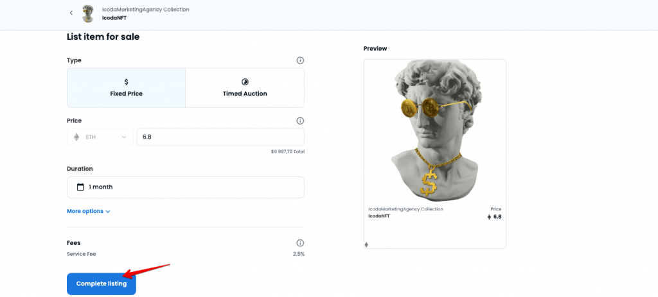Image resolution: width=658 pixels, height=297 pixels.
Task: Click the calendar icon in Duration field
Action: click(x=80, y=187)
